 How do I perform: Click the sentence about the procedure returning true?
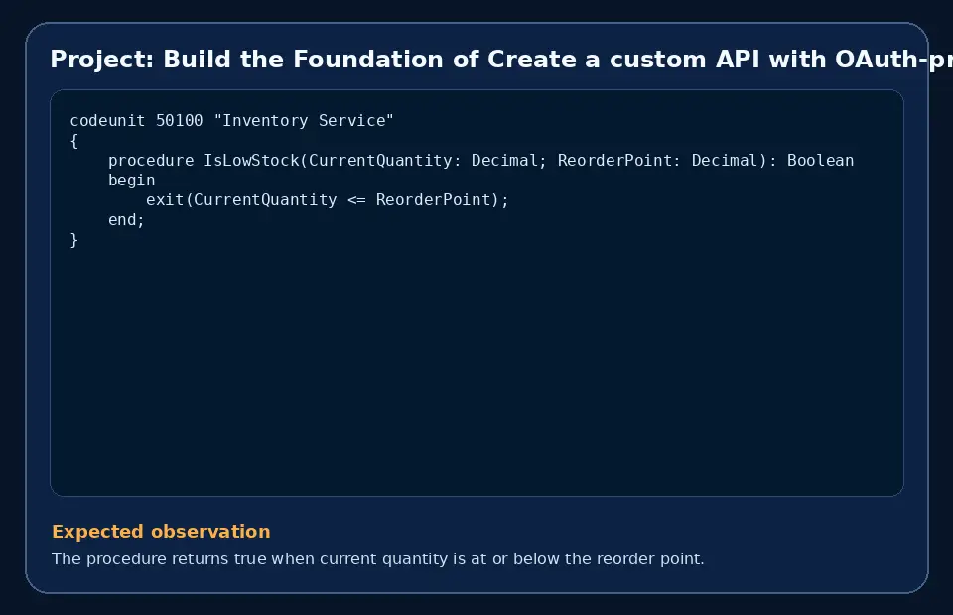[x=377, y=558]
